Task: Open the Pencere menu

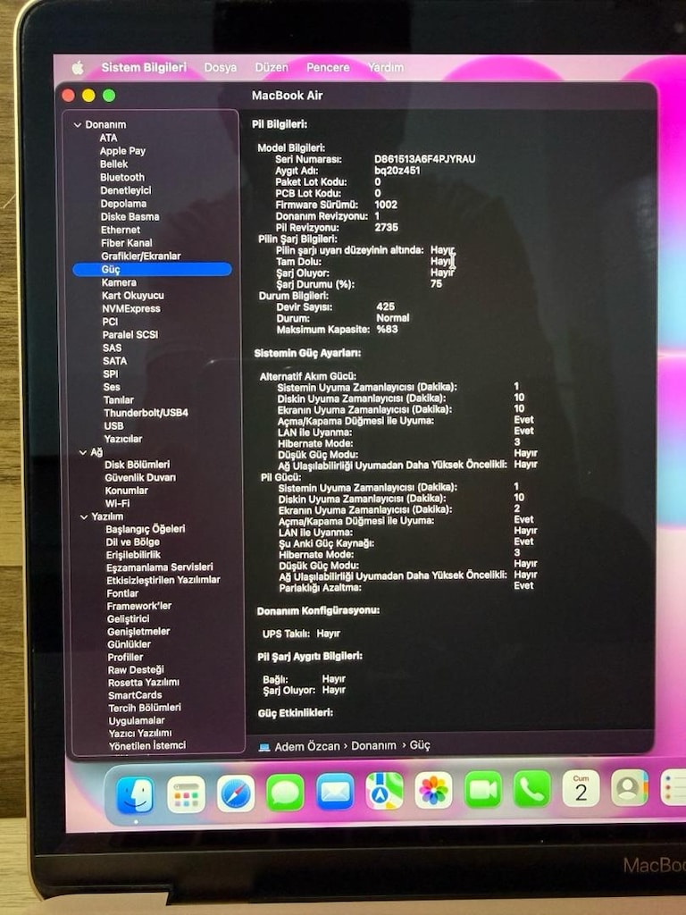Action: pos(328,67)
